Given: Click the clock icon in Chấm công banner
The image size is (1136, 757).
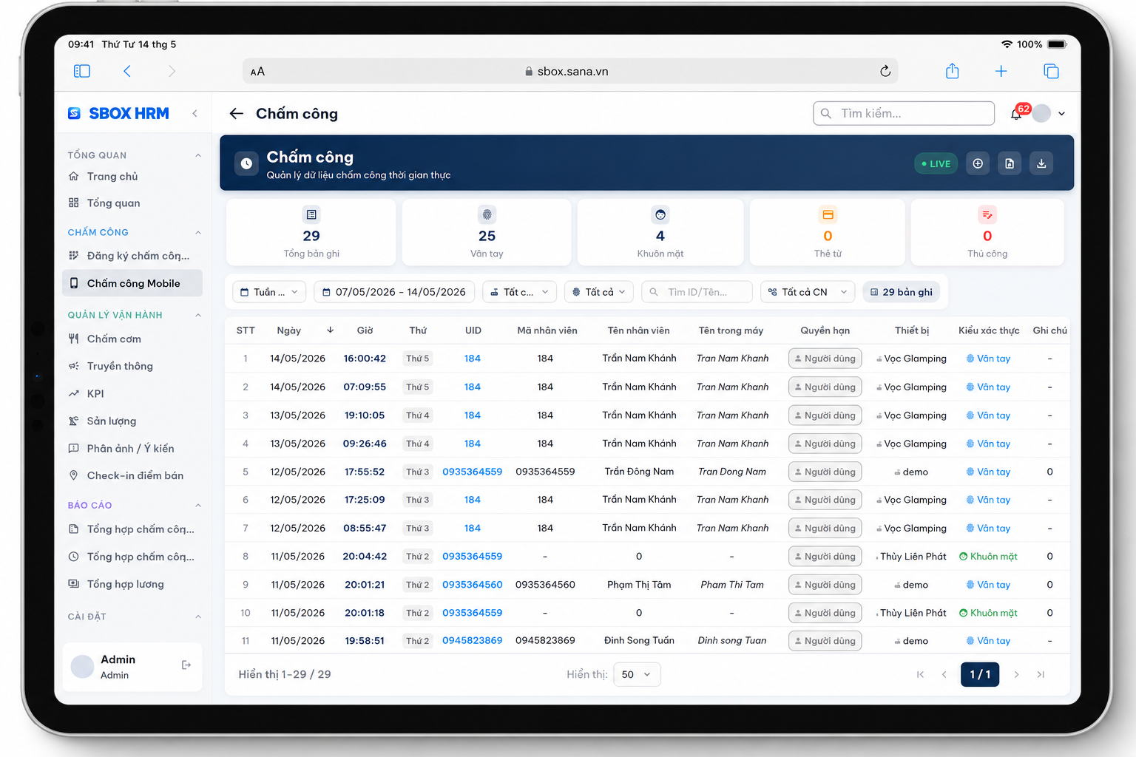Looking at the screenshot, I should tap(246, 163).
